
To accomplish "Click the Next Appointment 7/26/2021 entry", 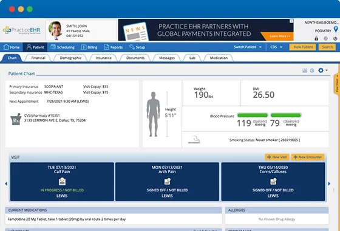I will [67, 101].
